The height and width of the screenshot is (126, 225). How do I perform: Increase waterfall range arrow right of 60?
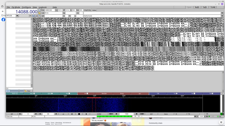click(56, 114)
